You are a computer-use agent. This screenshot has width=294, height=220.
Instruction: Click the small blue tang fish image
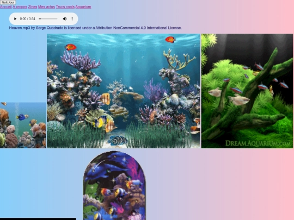coord(23,125)
